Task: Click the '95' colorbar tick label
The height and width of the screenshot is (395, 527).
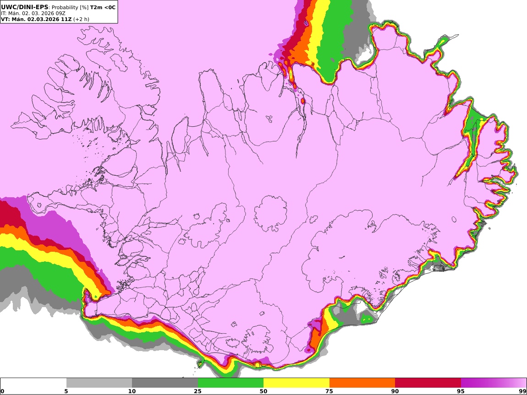Action: coord(461,391)
